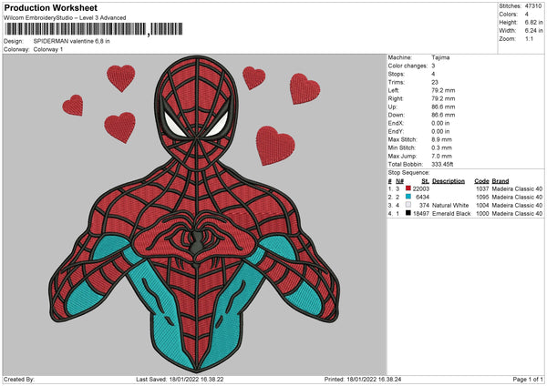Image resolution: width=547 pixels, height=386 pixels.
Task: Choose the Emerald Black thread swatch
Action: tap(408, 215)
